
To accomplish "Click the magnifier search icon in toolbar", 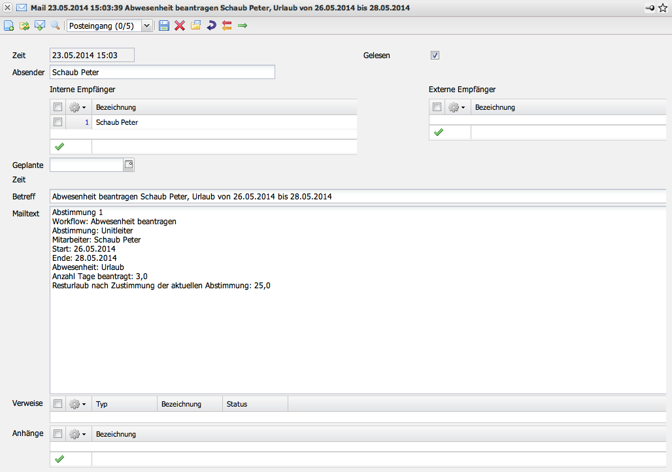I will click(55, 25).
